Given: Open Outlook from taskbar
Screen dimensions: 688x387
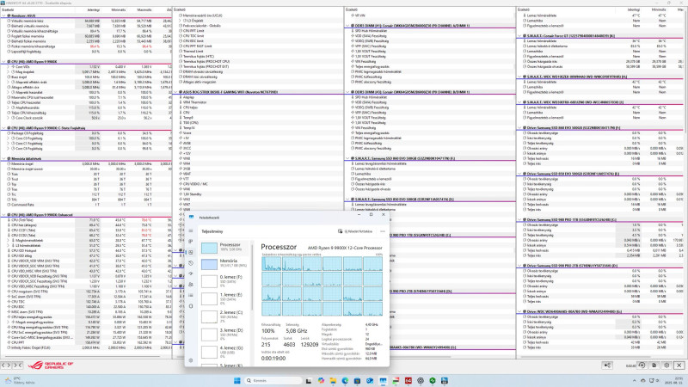Looking at the screenshot, I should pos(370,380).
